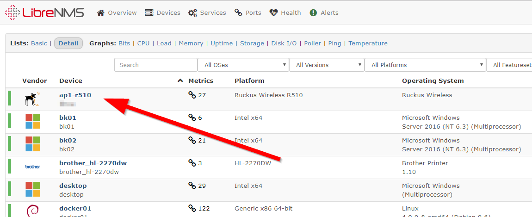Click the LibreNMS logo
Screen dimensions: 532x217
click(x=44, y=12)
